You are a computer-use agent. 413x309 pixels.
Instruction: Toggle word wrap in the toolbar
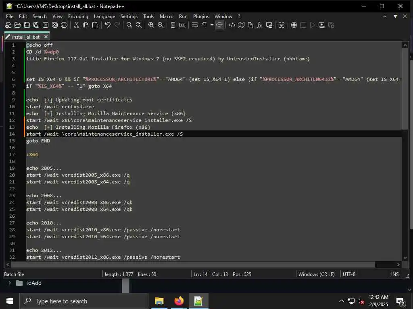tap(195, 25)
